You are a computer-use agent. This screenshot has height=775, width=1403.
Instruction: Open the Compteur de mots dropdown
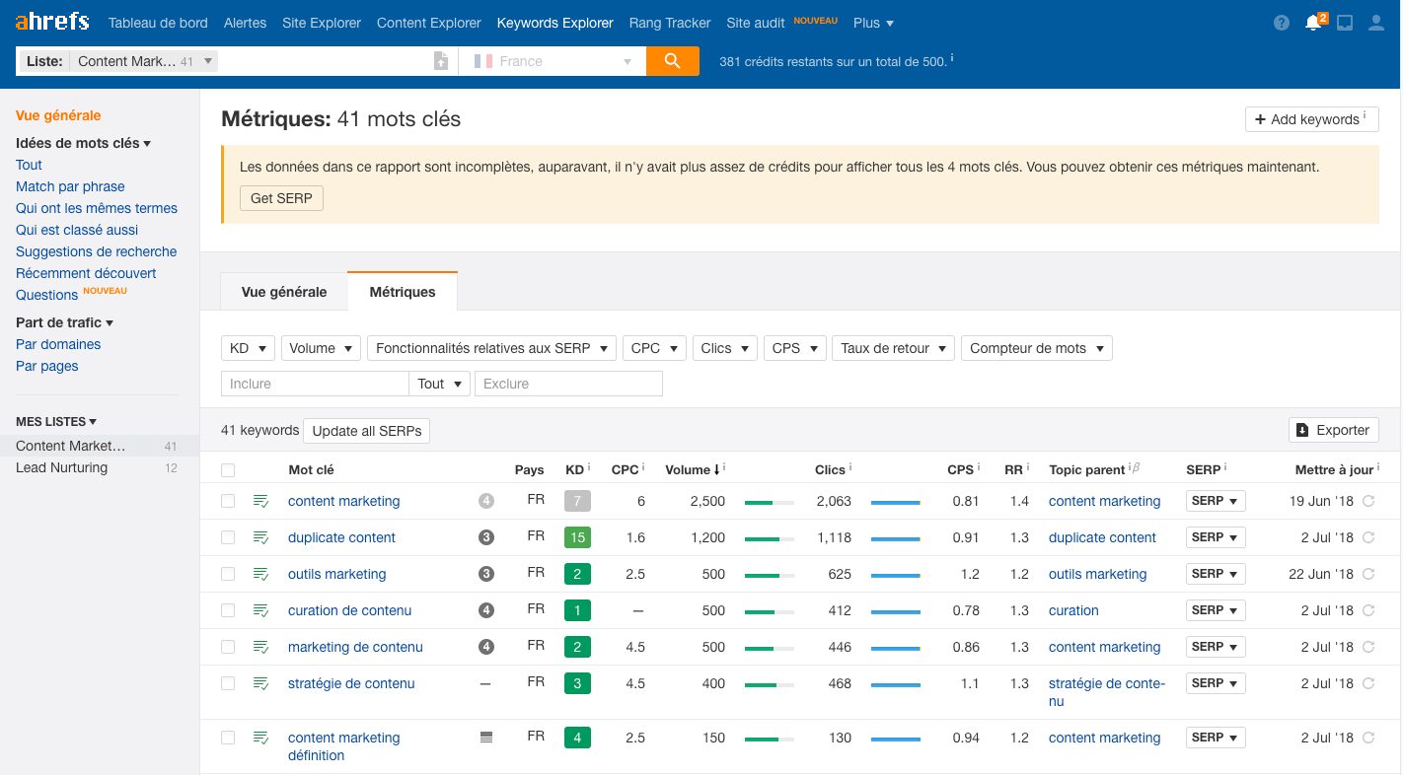pos(1037,348)
